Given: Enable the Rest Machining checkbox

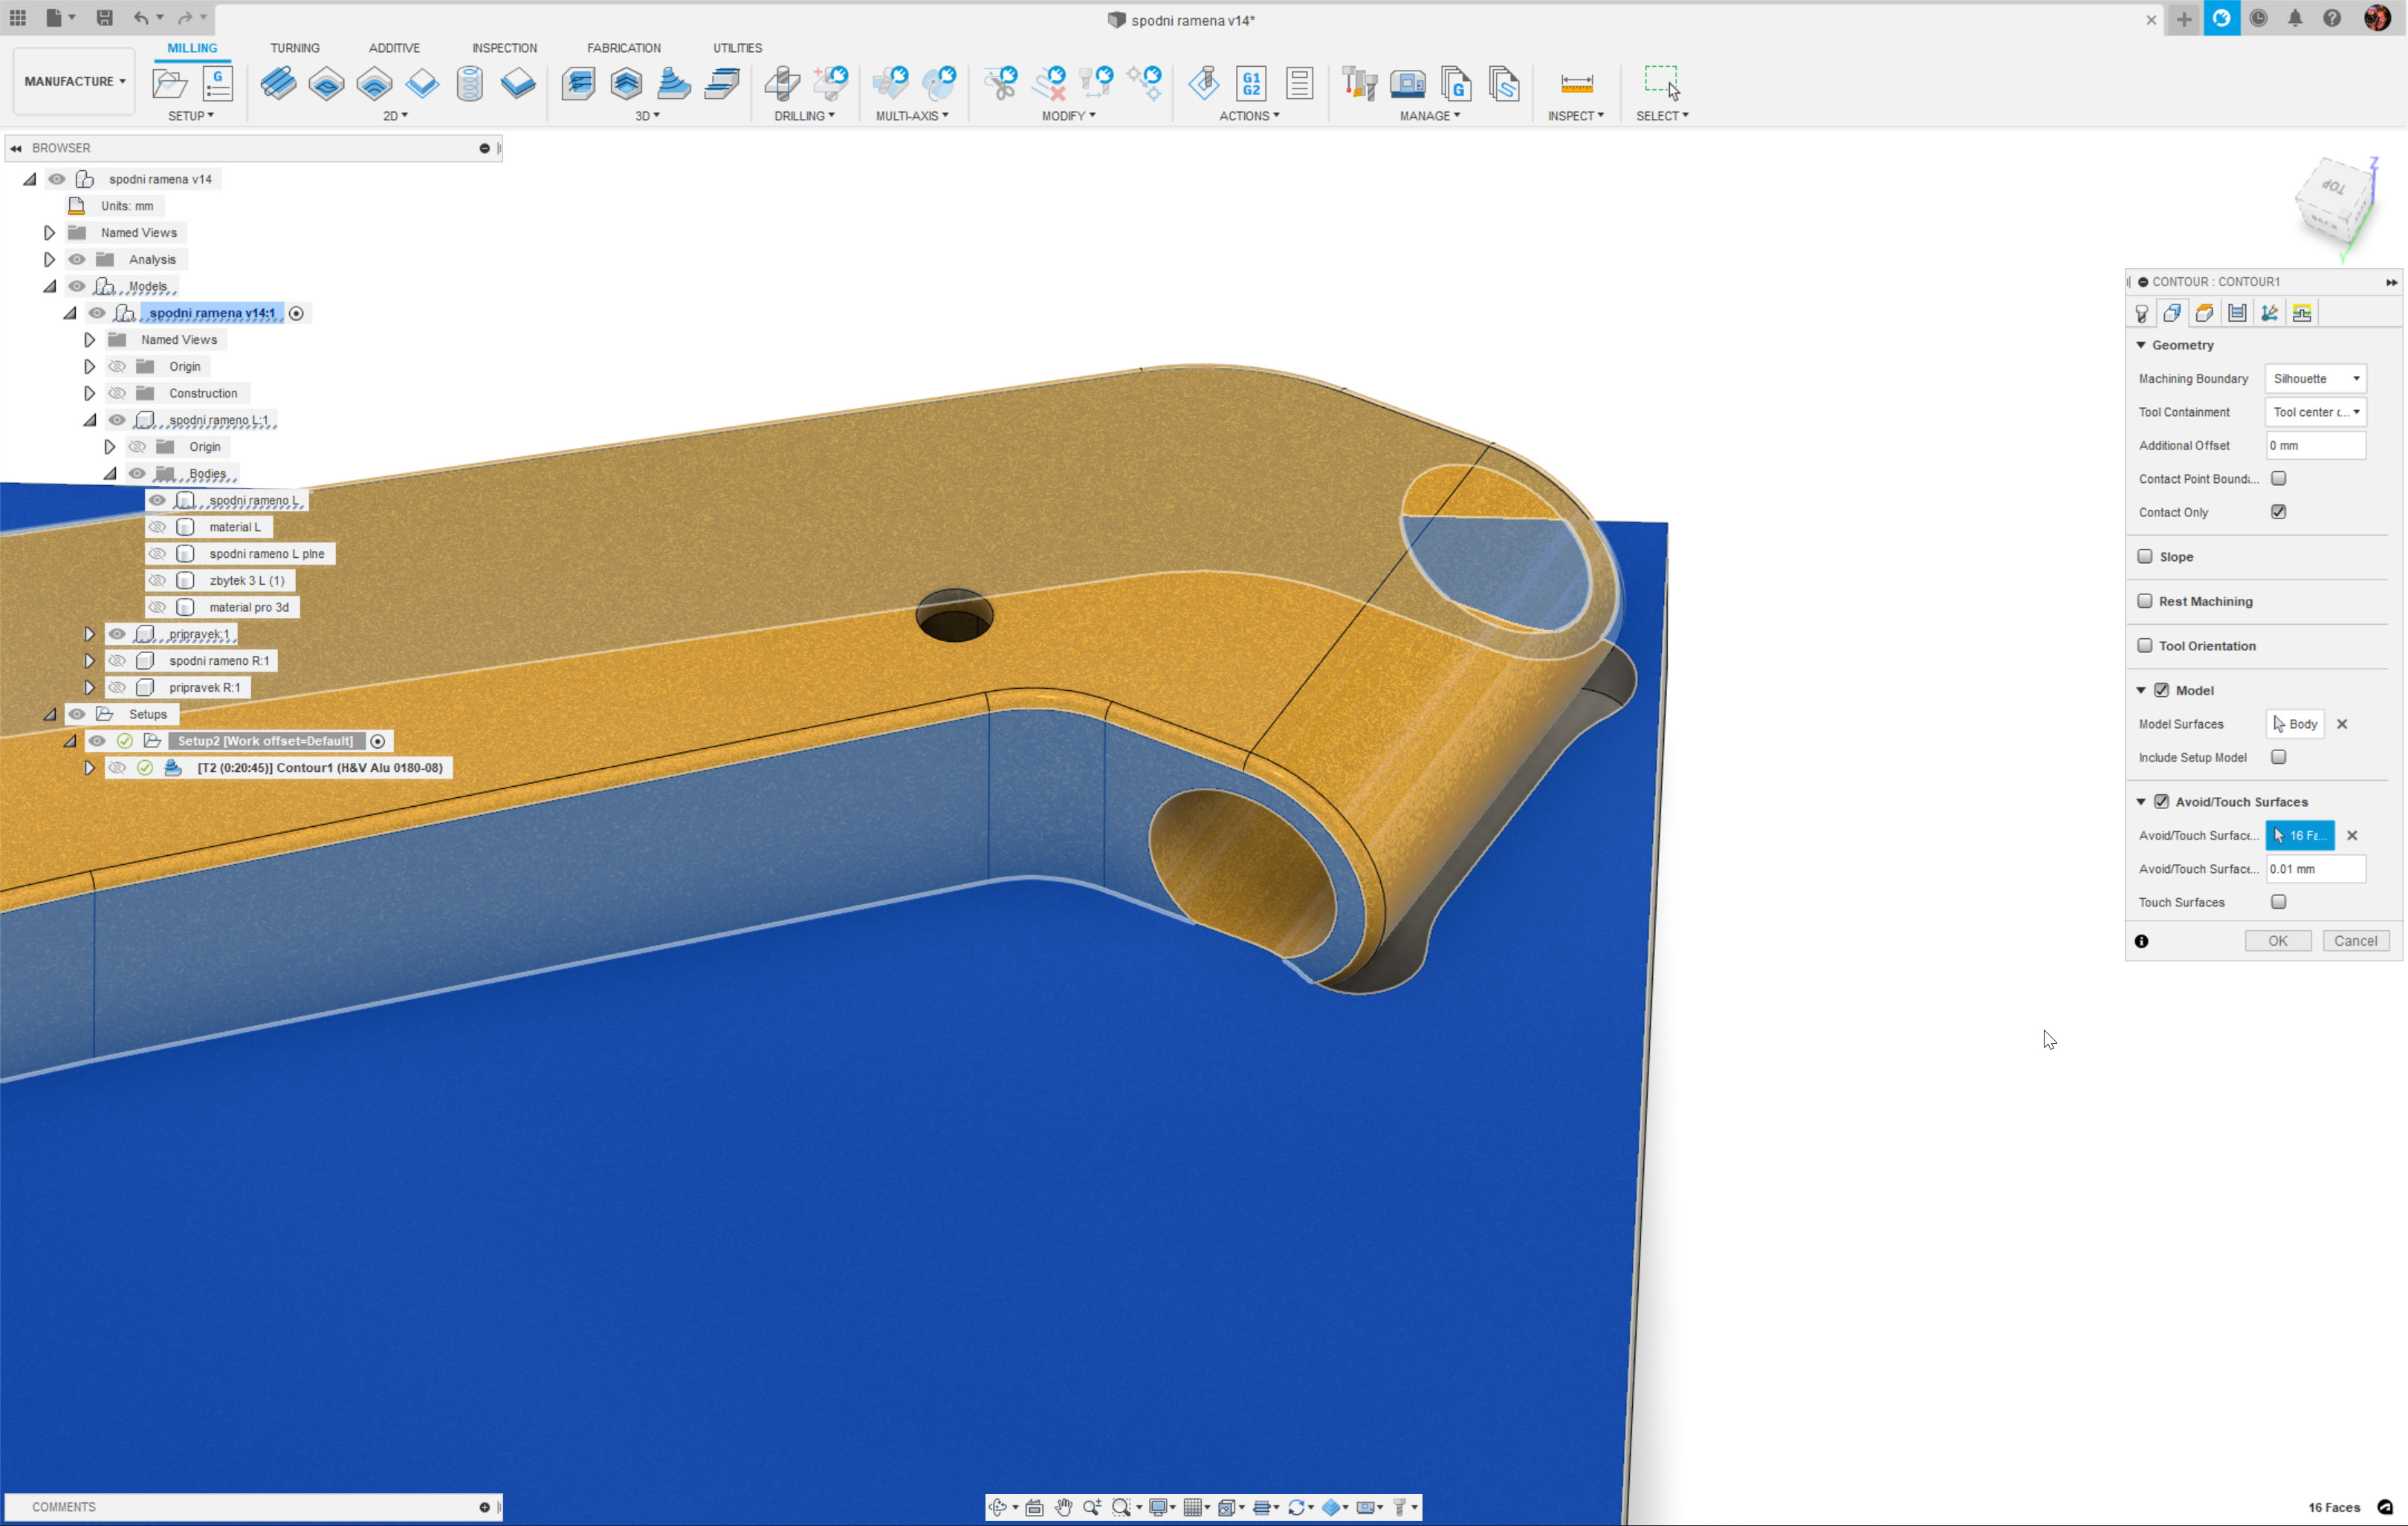Looking at the screenshot, I should (2145, 600).
